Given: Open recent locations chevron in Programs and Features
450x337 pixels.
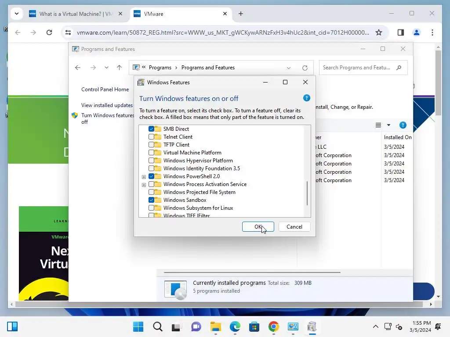Looking at the screenshot, I should pyautogui.click(x=106, y=68).
